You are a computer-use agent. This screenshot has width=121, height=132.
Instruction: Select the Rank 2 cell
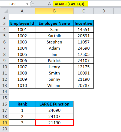(22, 116)
